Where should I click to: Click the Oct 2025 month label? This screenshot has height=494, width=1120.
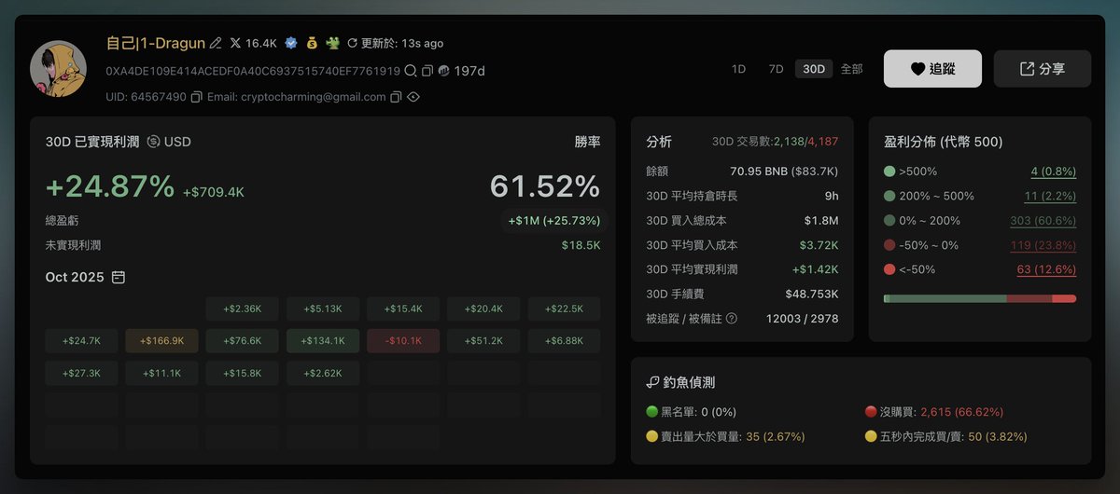pos(75,278)
